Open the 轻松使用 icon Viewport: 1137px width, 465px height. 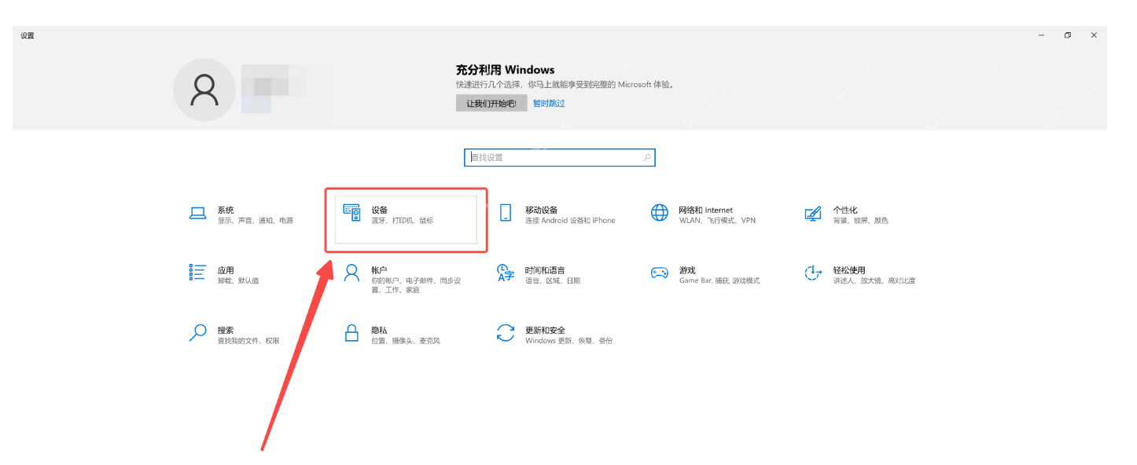pyautogui.click(x=813, y=273)
